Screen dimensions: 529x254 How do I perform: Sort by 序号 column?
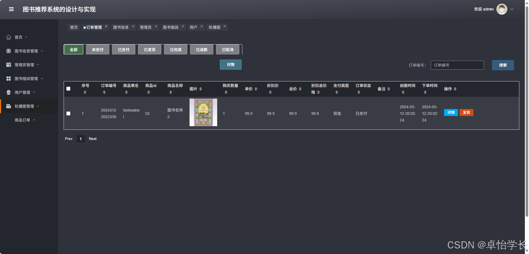85,92
